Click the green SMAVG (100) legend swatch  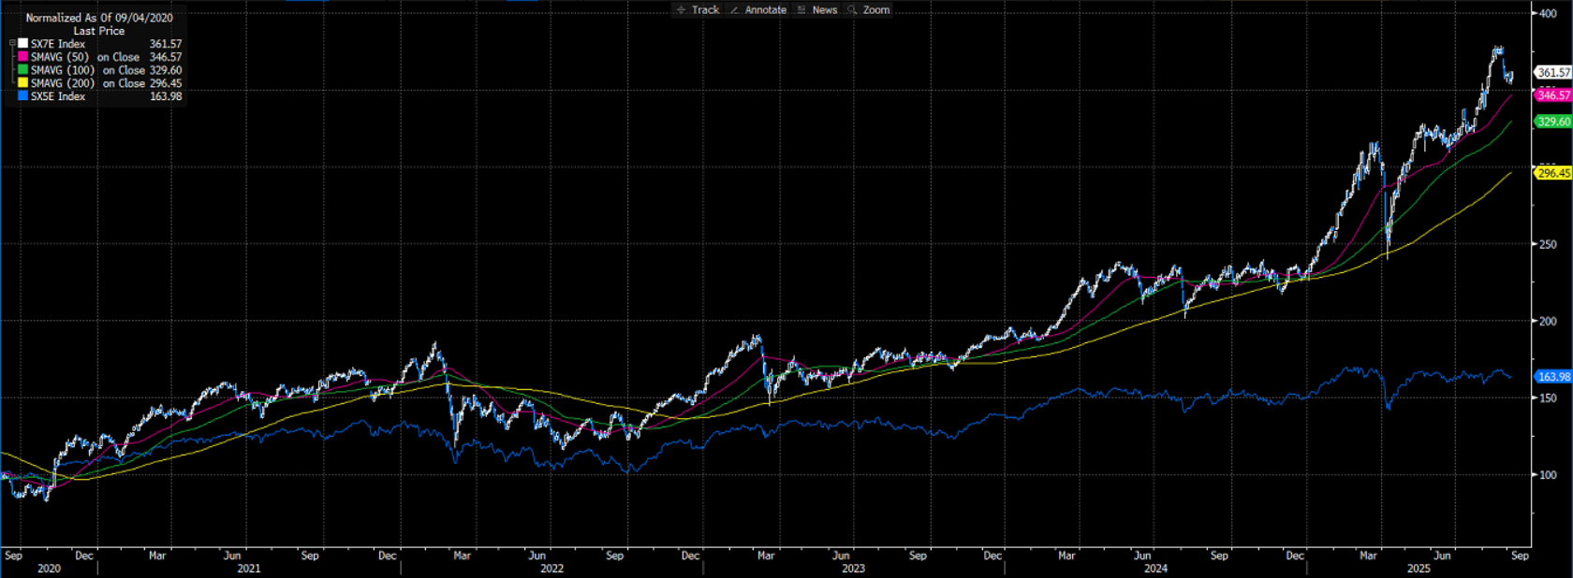(23, 70)
